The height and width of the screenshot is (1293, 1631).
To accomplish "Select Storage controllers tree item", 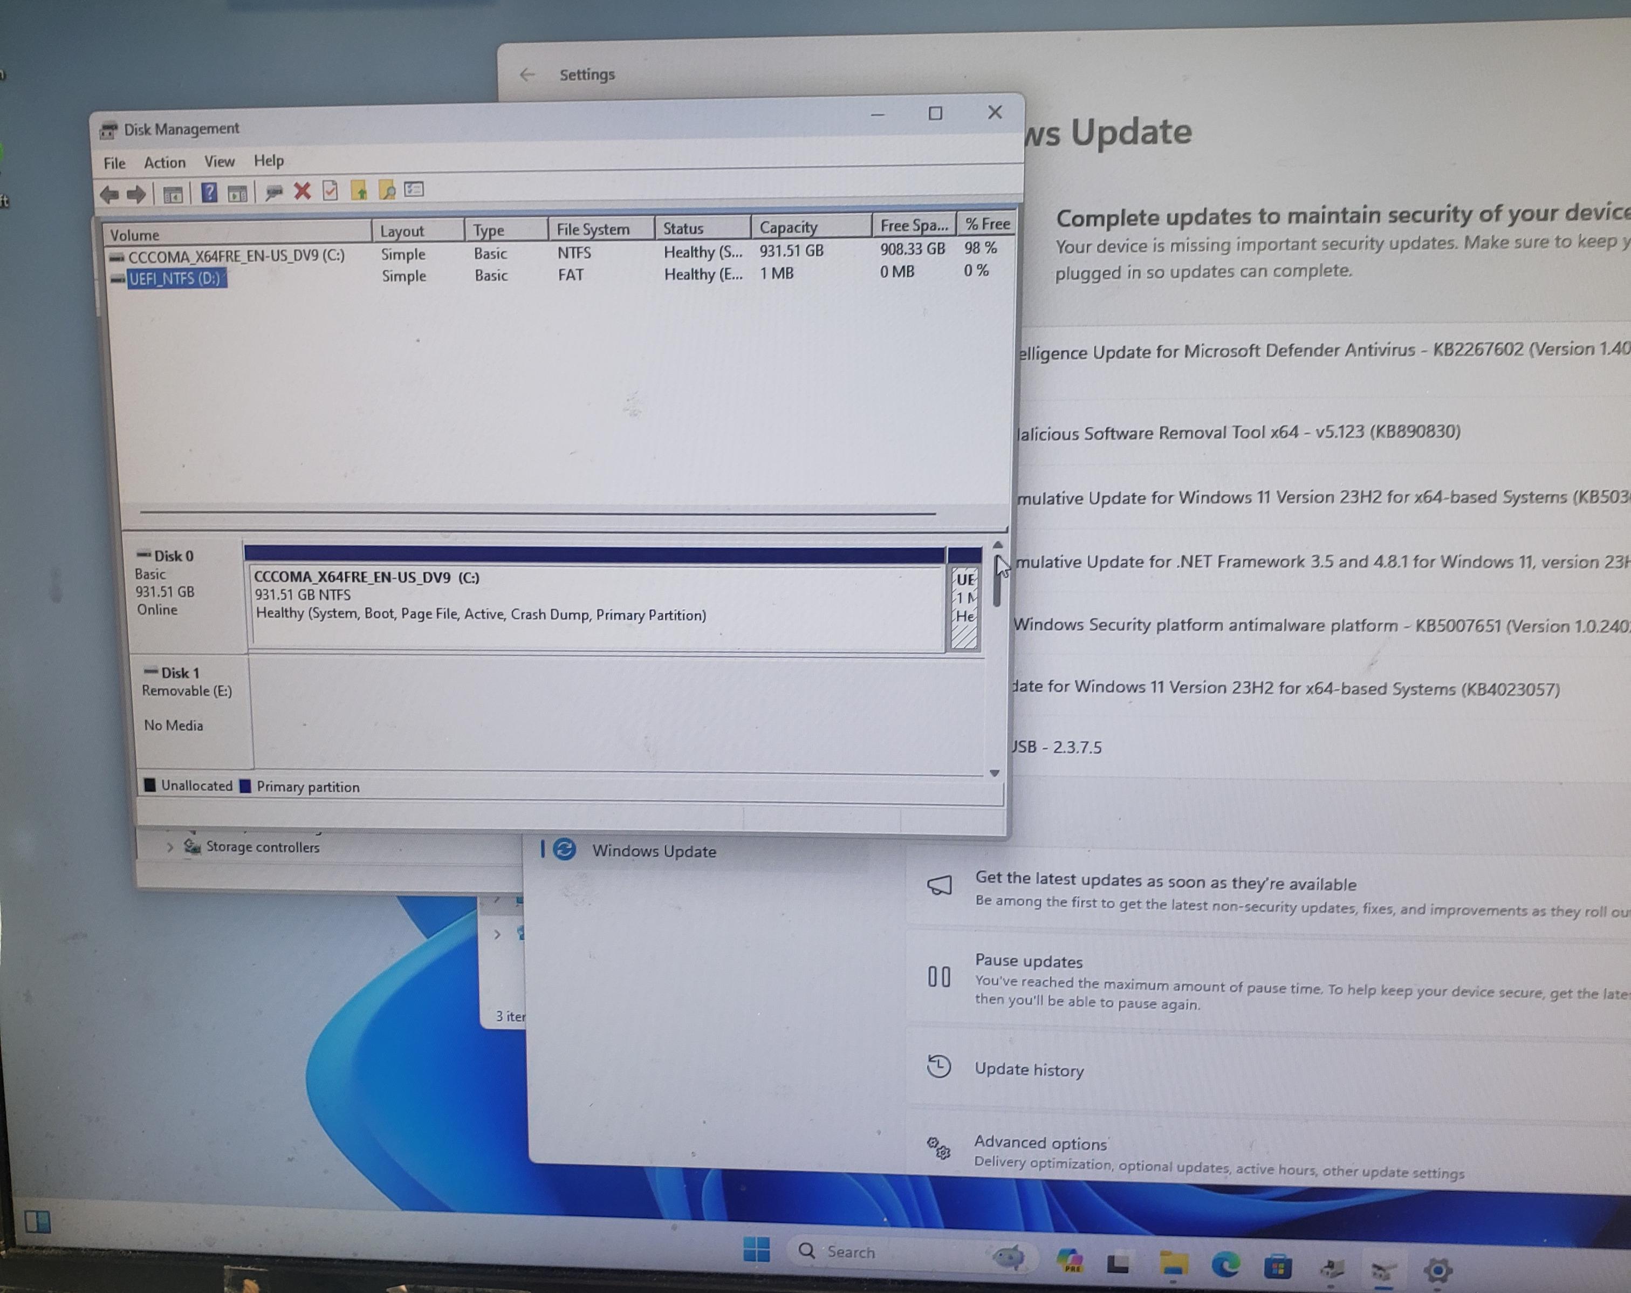I will pos(262,847).
